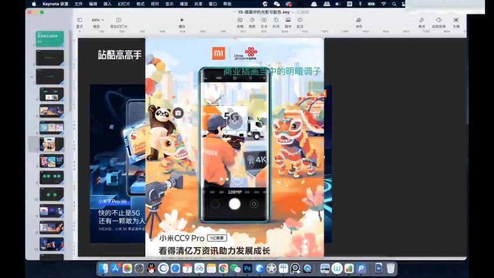Open the 显示 (View) menu in menu bar
The height and width of the screenshot is (278, 494).
[x=169, y=4]
